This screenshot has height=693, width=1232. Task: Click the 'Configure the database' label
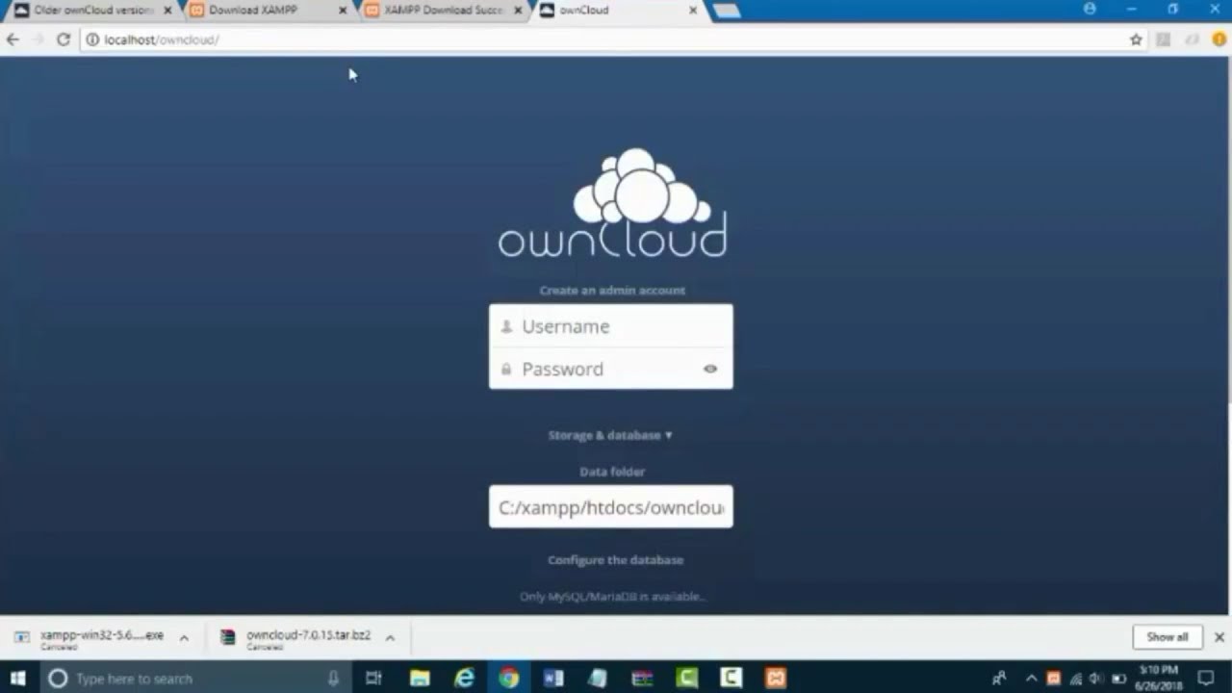click(615, 559)
